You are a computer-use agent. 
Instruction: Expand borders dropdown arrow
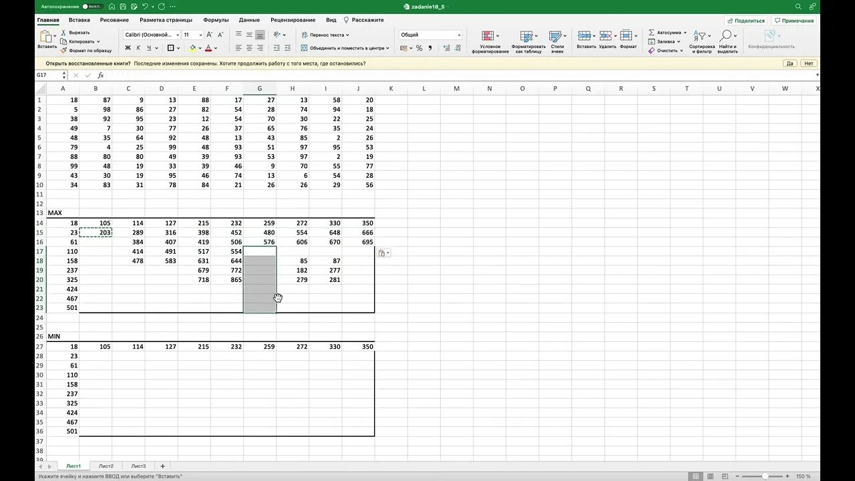[x=178, y=48]
